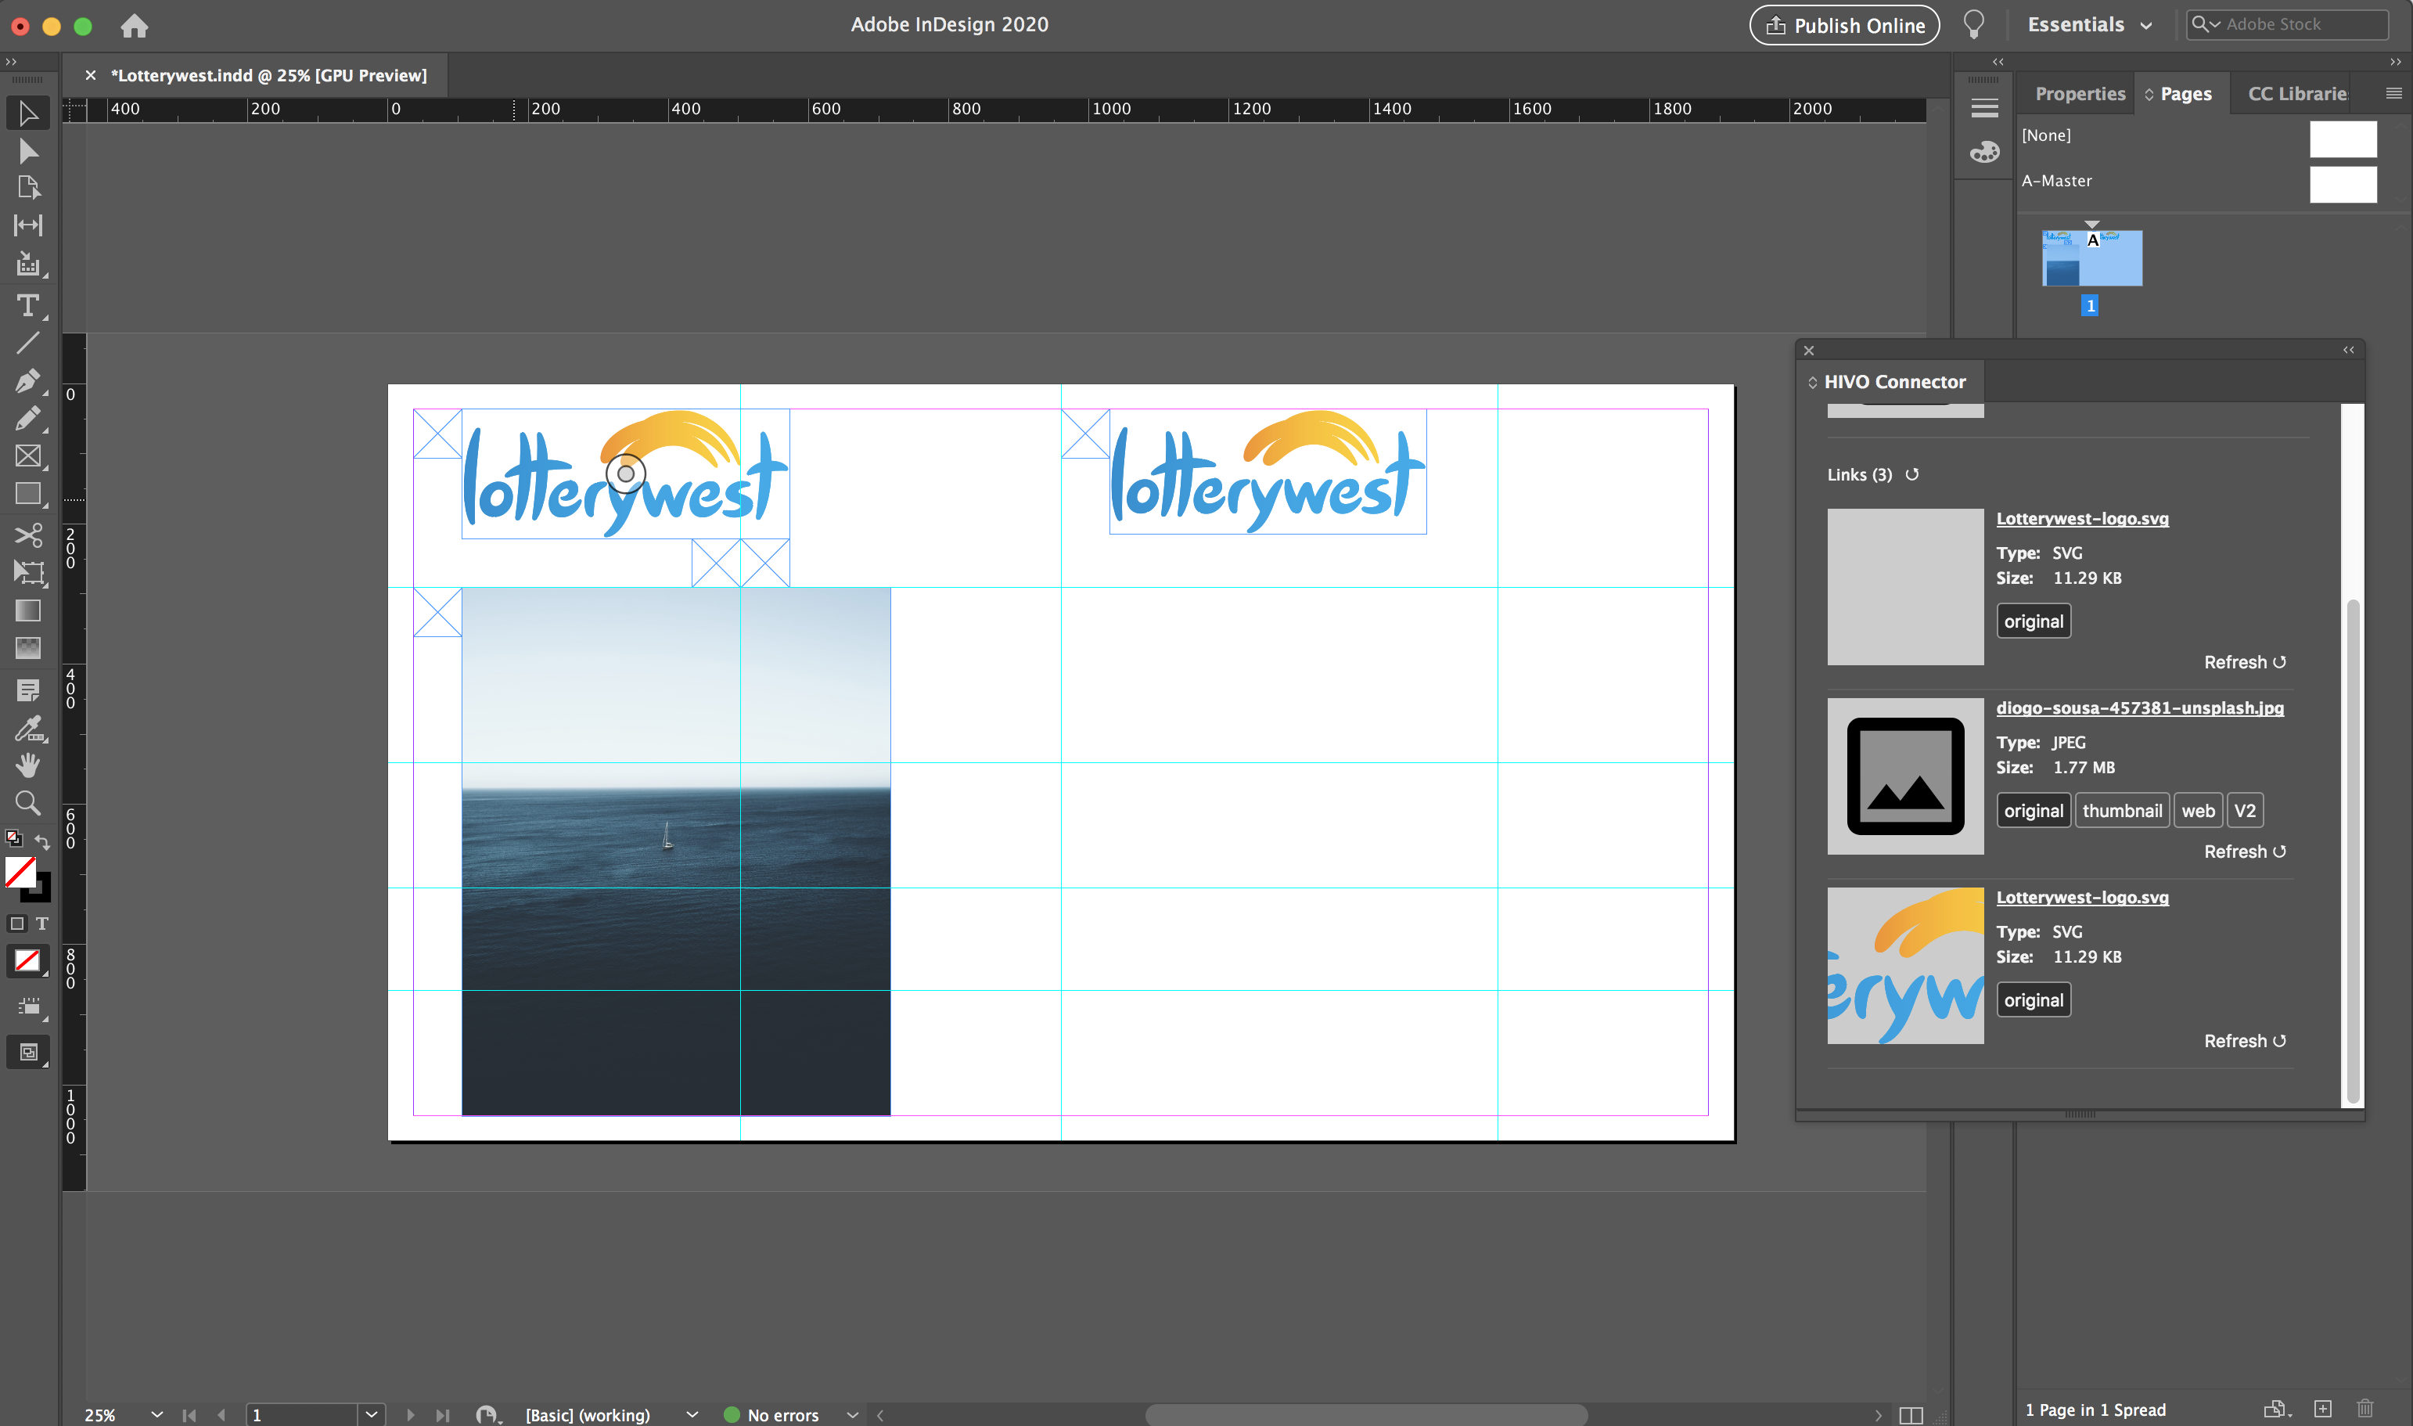This screenshot has height=1426, width=2413.
Task: Select the Zoom tool
Action: [x=28, y=802]
